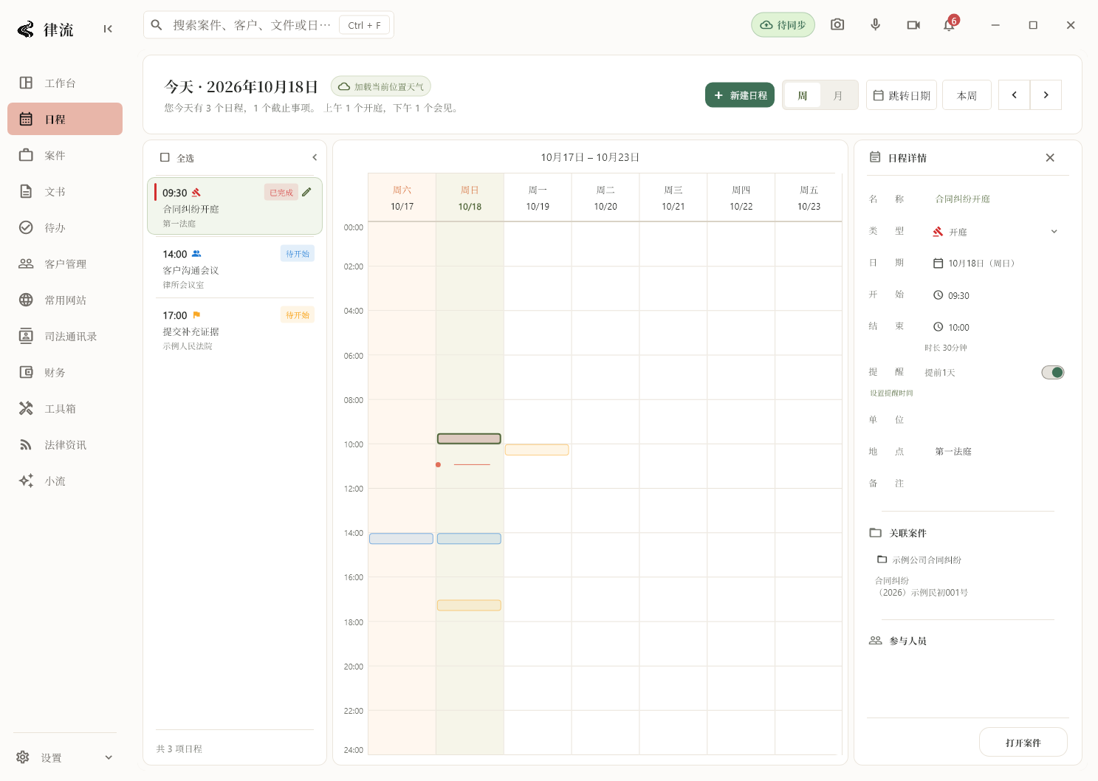This screenshot has height=781, width=1098.
Task: Click the 打开案件 button
Action: pyautogui.click(x=1023, y=743)
